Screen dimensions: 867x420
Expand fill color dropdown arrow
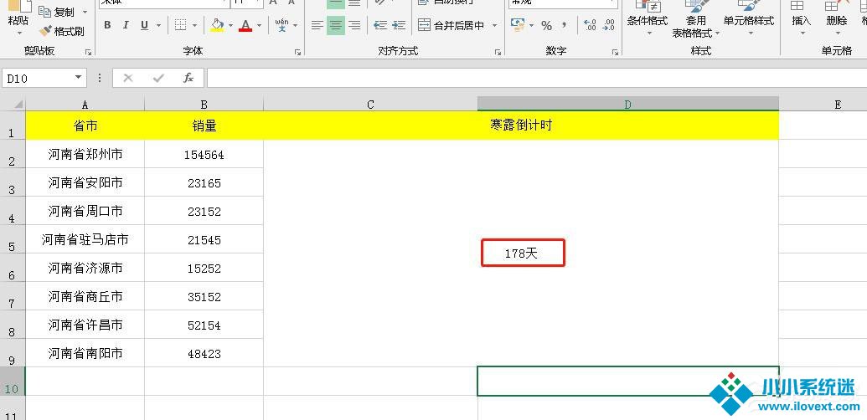coord(230,25)
